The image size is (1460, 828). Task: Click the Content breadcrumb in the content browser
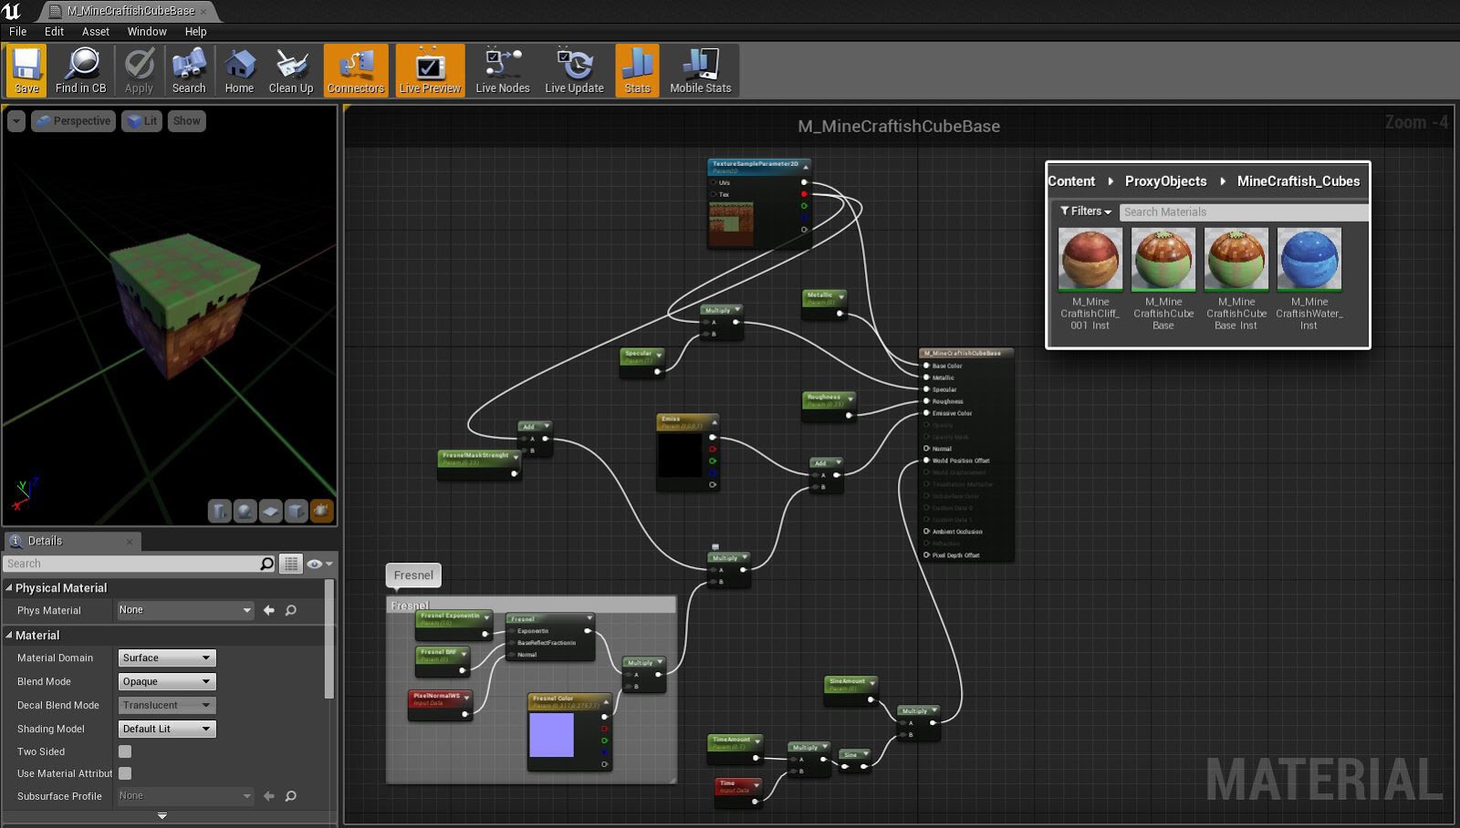point(1071,181)
